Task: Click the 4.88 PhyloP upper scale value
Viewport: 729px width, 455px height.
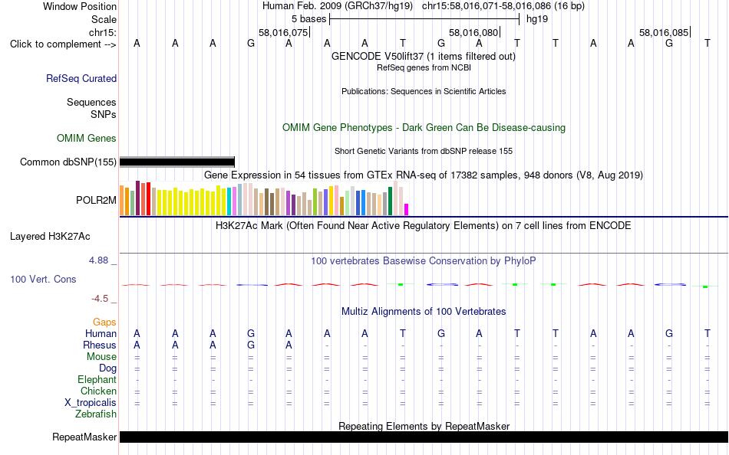Action: [98, 260]
